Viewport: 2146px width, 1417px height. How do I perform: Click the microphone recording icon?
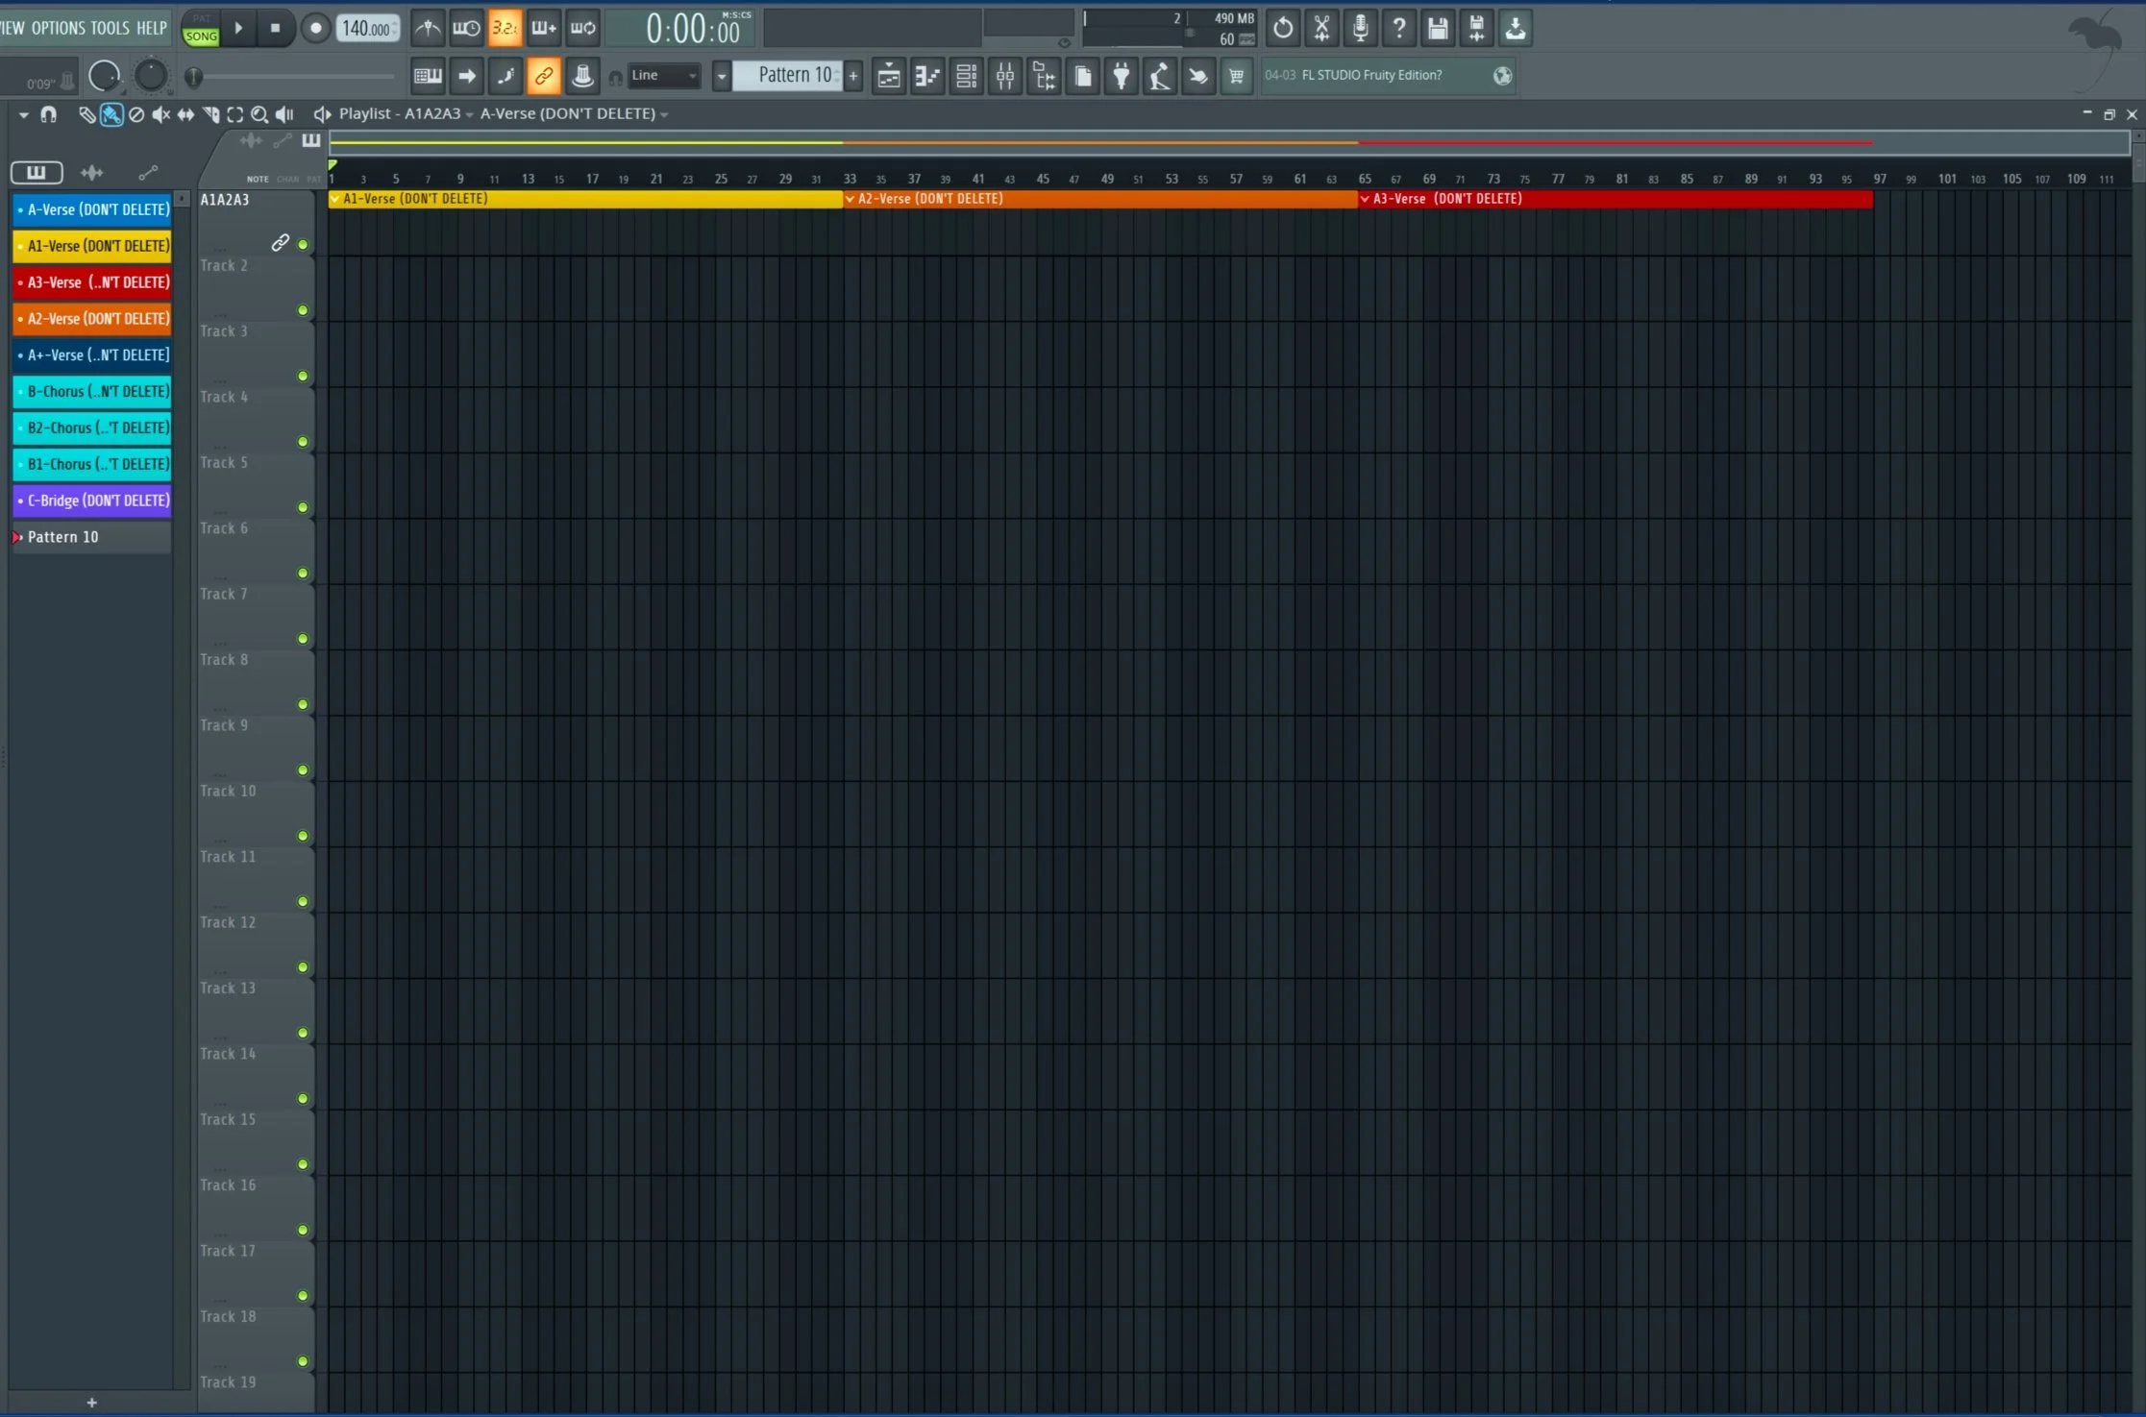tap(1360, 28)
